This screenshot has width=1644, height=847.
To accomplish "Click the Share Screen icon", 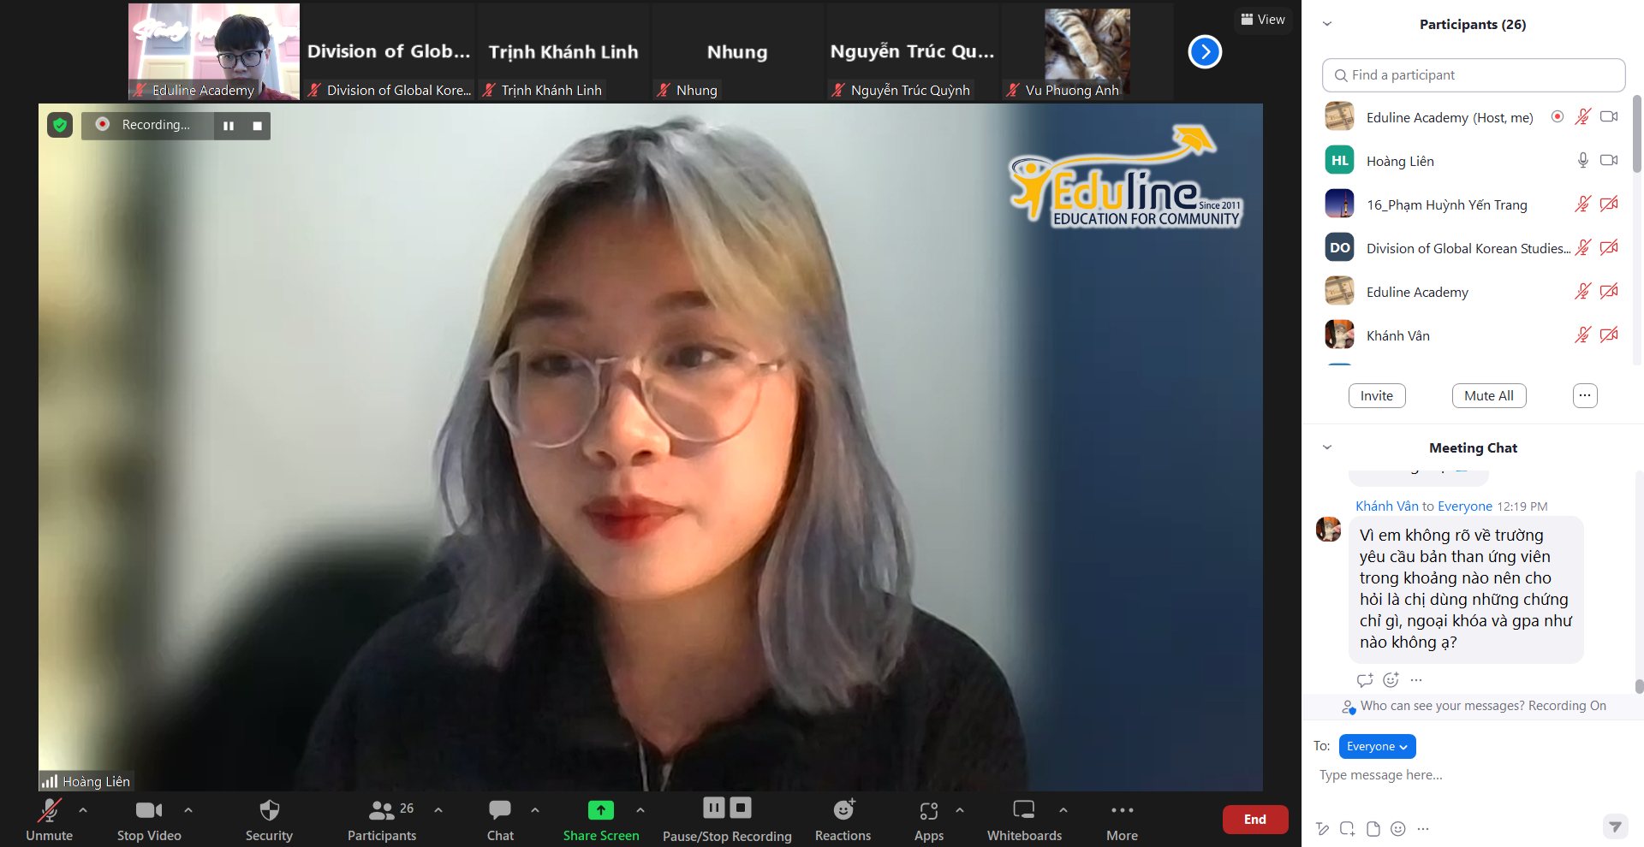I will [x=600, y=810].
